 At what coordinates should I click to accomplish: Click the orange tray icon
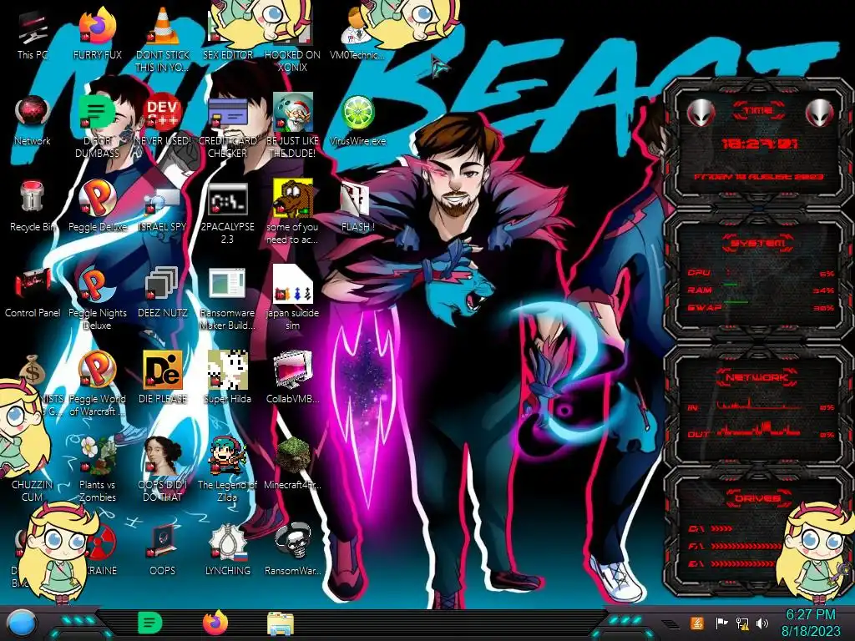pos(697,623)
